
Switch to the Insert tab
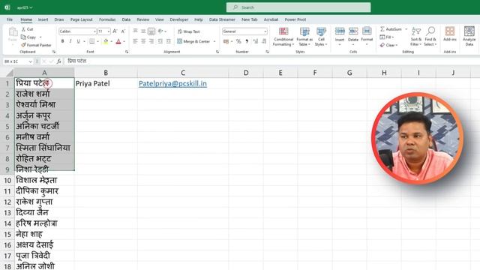click(43, 19)
